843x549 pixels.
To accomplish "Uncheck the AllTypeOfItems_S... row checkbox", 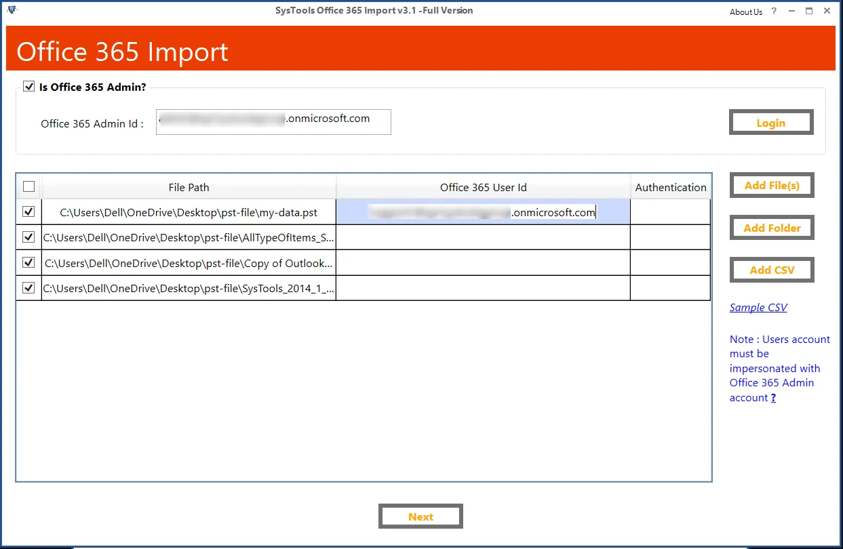I will coord(28,237).
